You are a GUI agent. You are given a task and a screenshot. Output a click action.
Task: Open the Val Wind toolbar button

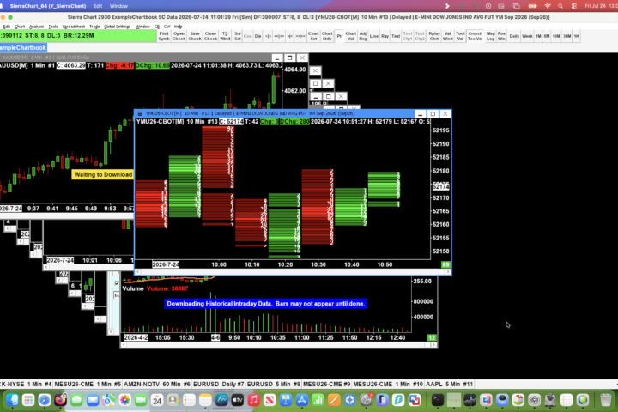[448, 36]
